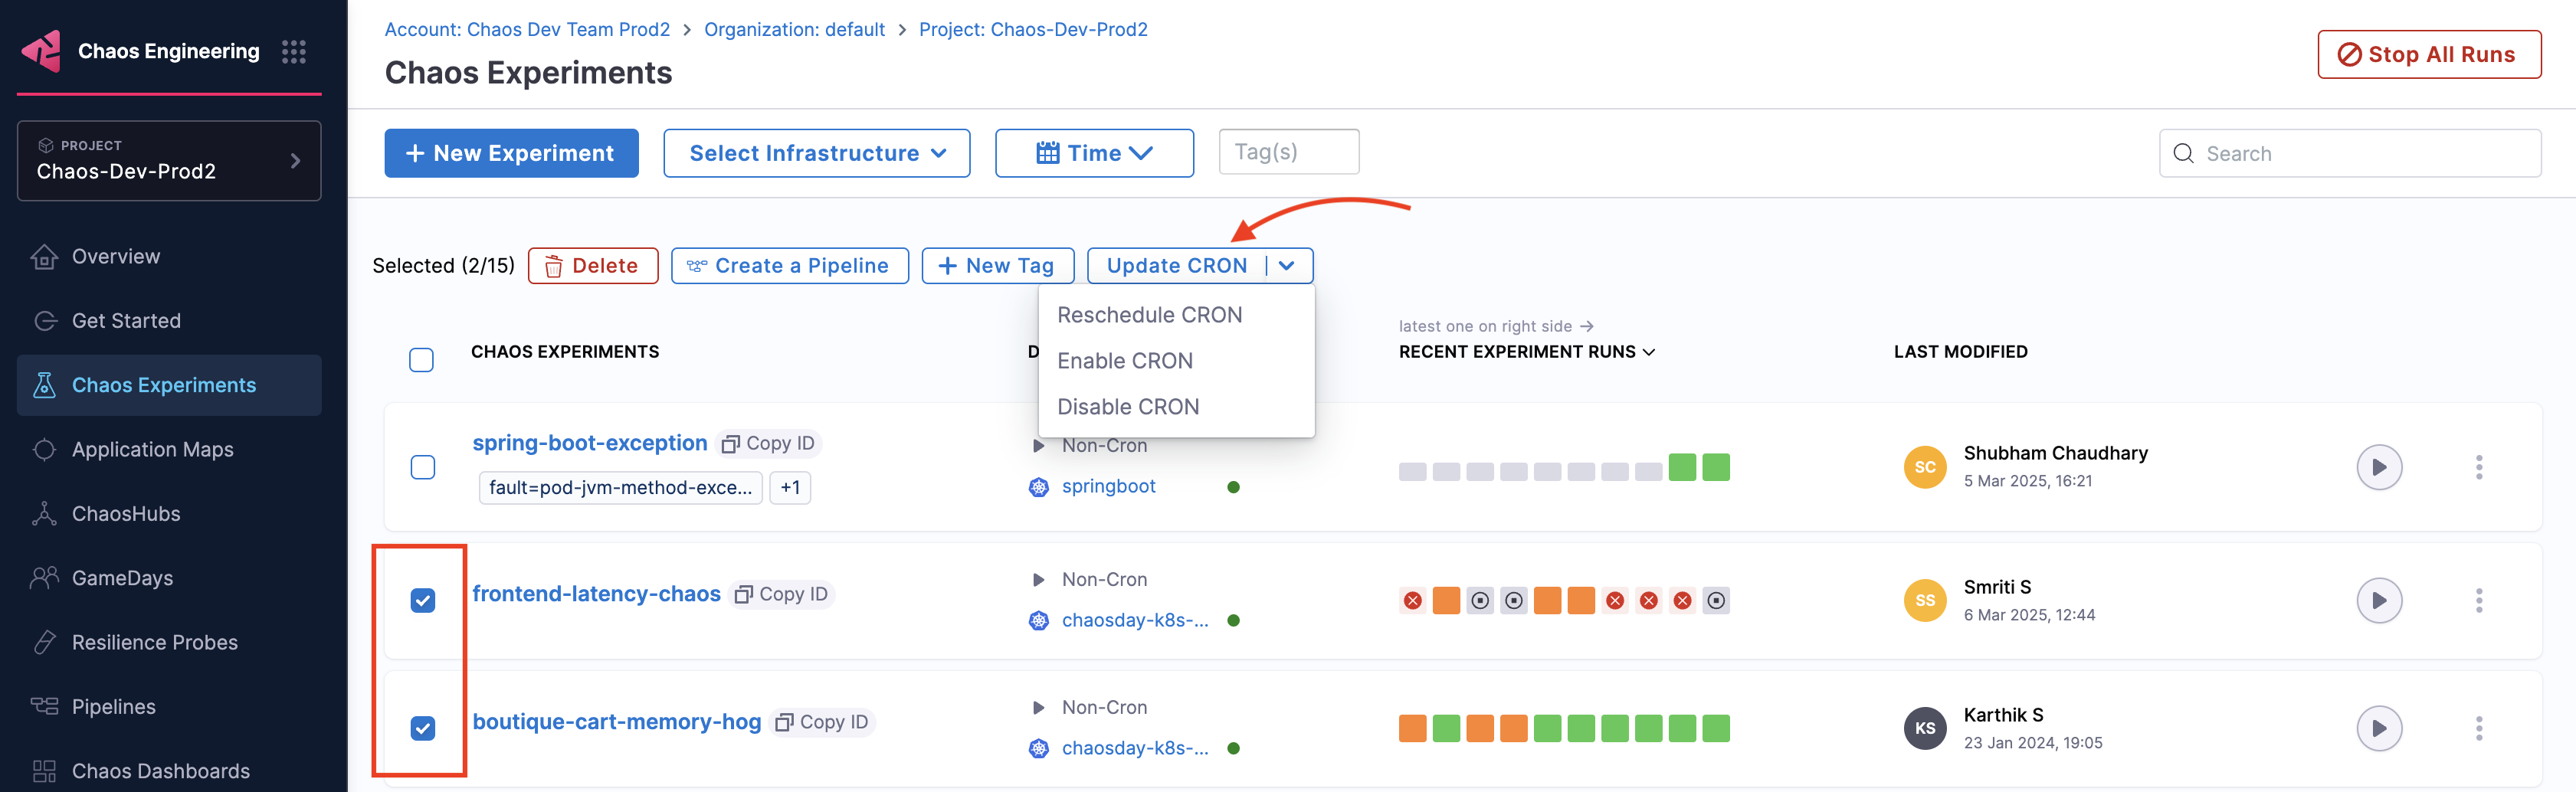Run the boutique-cart-memory-hog experiment
This screenshot has width=2576, height=792.
coord(2378,728)
